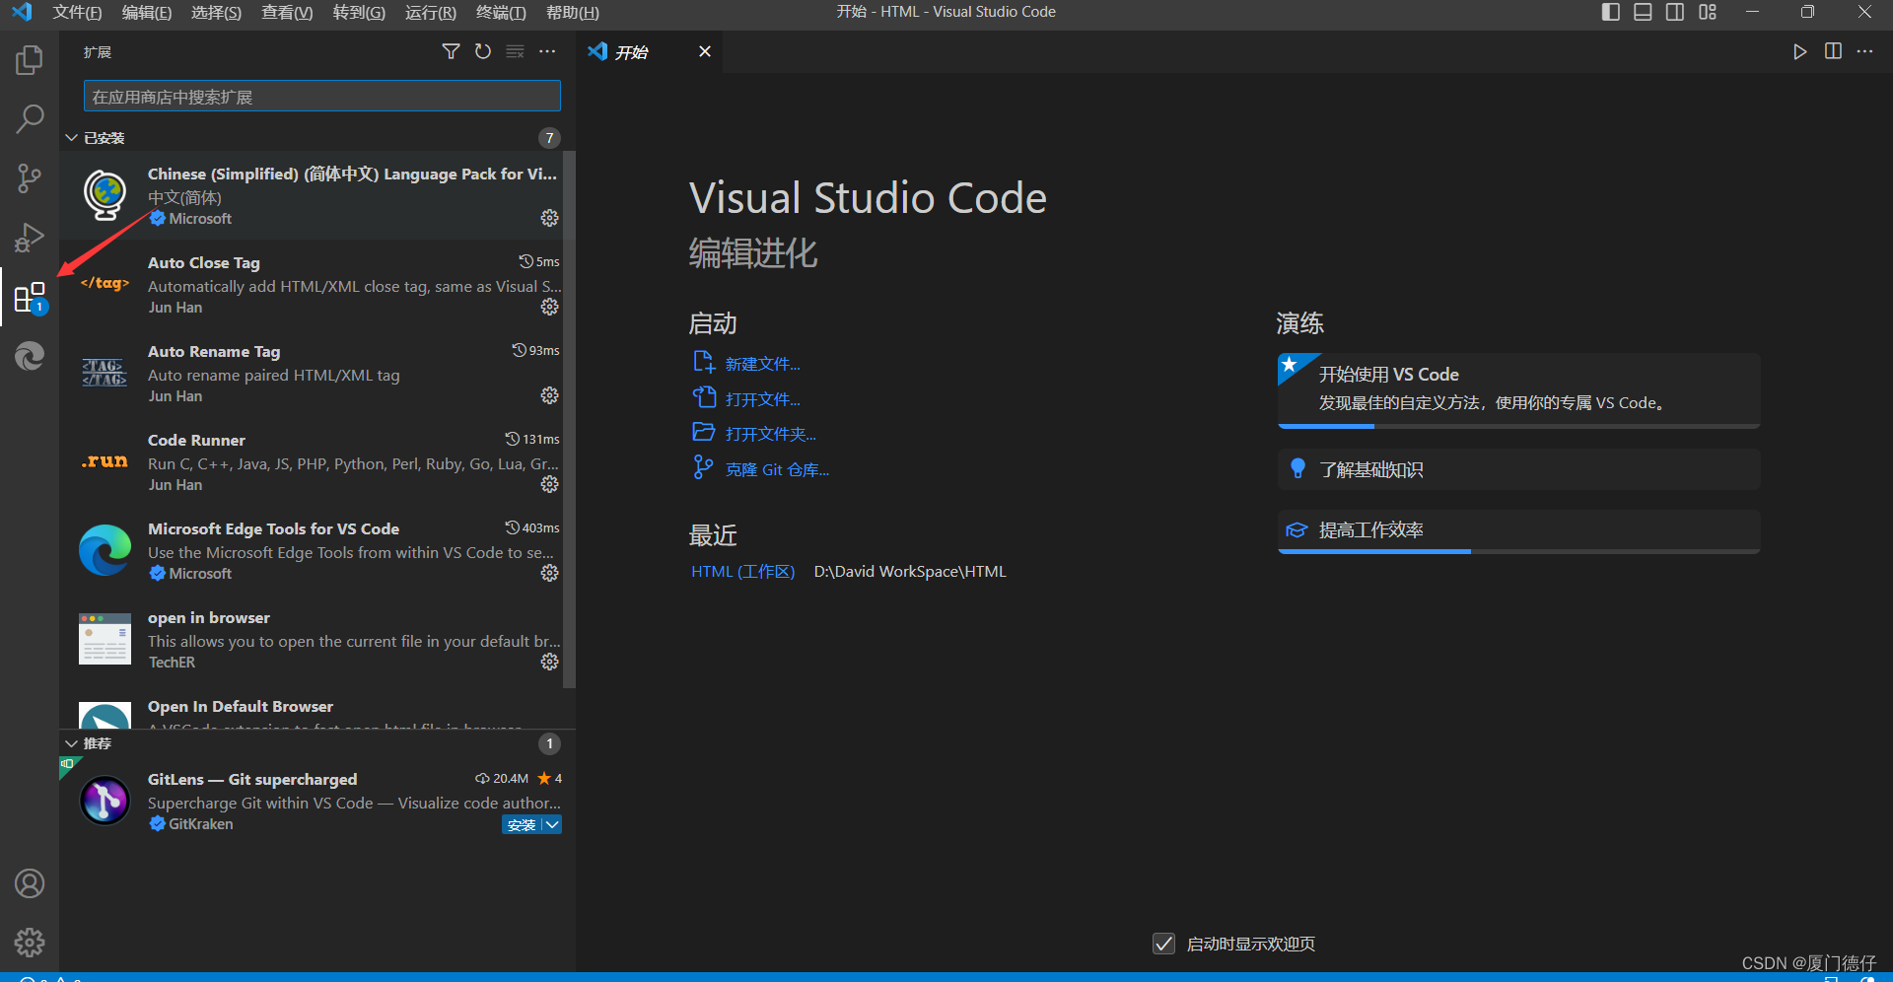
Task: Select Open In Default Browser extension
Action: click(x=312, y=708)
